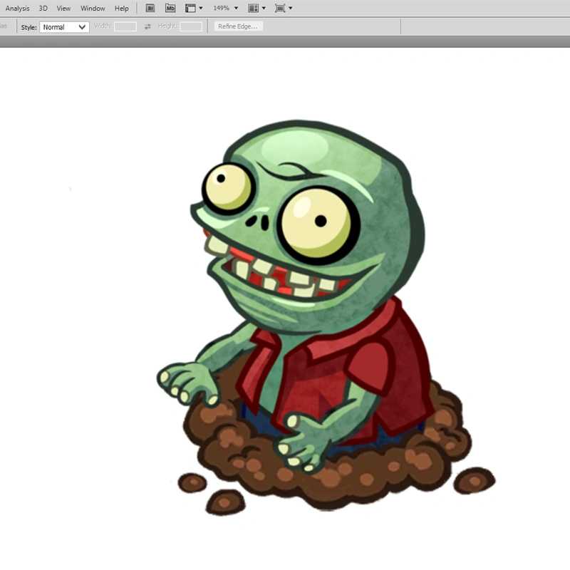Open the 3D menu
This screenshot has width=570, height=570.
coord(42,8)
